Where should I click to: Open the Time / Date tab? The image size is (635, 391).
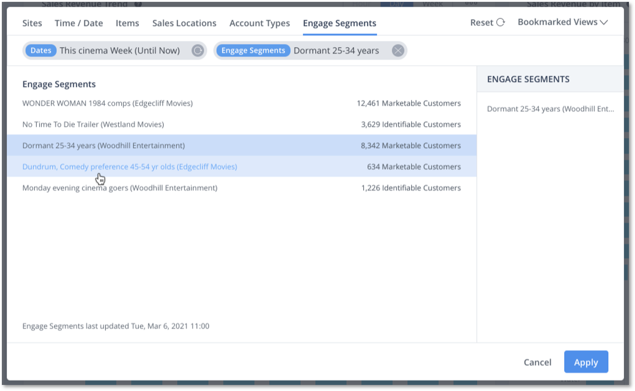click(78, 23)
